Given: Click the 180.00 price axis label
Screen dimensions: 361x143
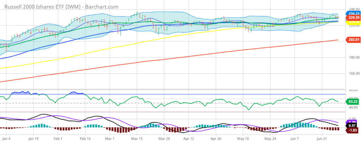Looking at the screenshot, I should point(354,58).
